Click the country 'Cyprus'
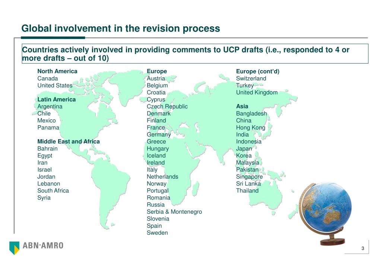Image resolution: width=381 pixels, height=263 pixels. click(156, 100)
